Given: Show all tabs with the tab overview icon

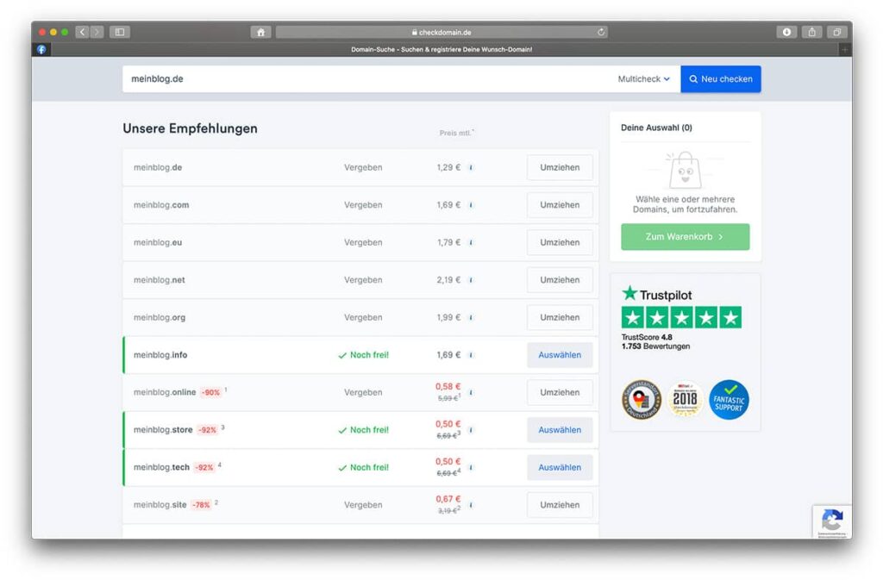Looking at the screenshot, I should tap(836, 32).
